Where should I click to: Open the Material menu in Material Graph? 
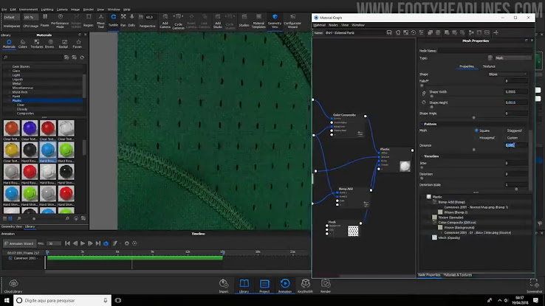pyautogui.click(x=319, y=25)
